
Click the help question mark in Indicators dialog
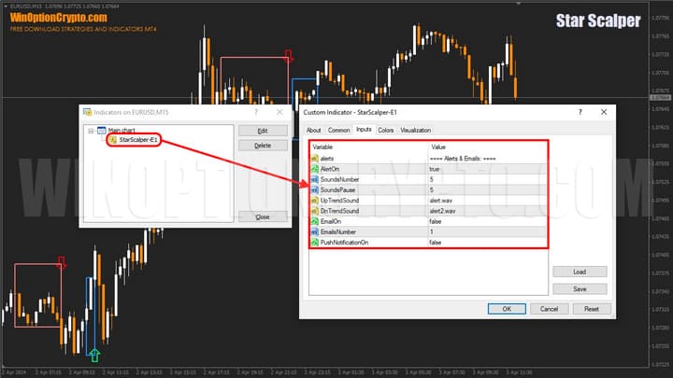pyautogui.click(x=256, y=112)
